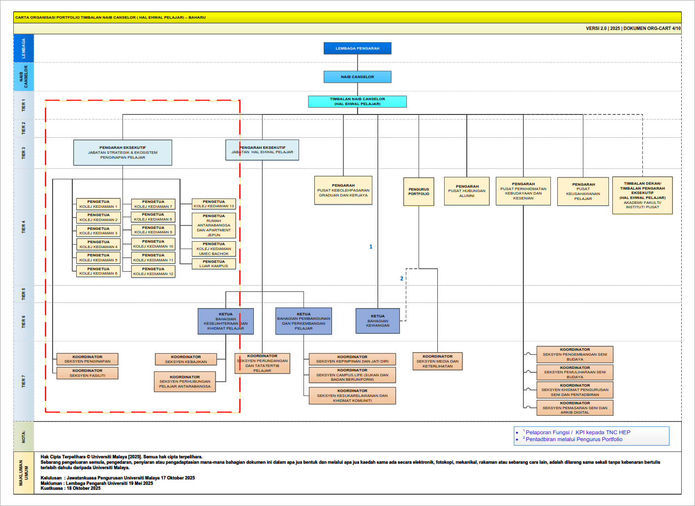
Task: Select the blue LEMBAGA row label
Action: click(x=24, y=48)
